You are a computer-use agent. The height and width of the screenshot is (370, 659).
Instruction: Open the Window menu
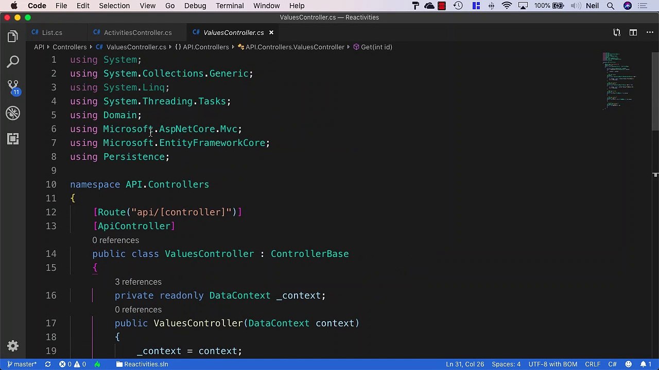(267, 6)
